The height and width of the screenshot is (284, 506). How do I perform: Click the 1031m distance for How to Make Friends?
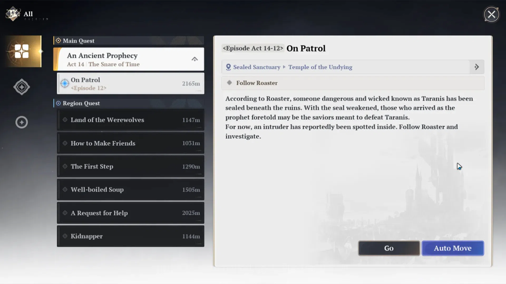tap(191, 143)
